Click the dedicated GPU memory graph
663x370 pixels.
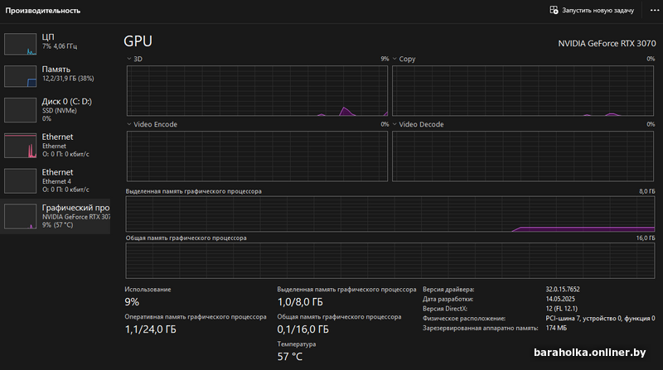tap(390, 214)
